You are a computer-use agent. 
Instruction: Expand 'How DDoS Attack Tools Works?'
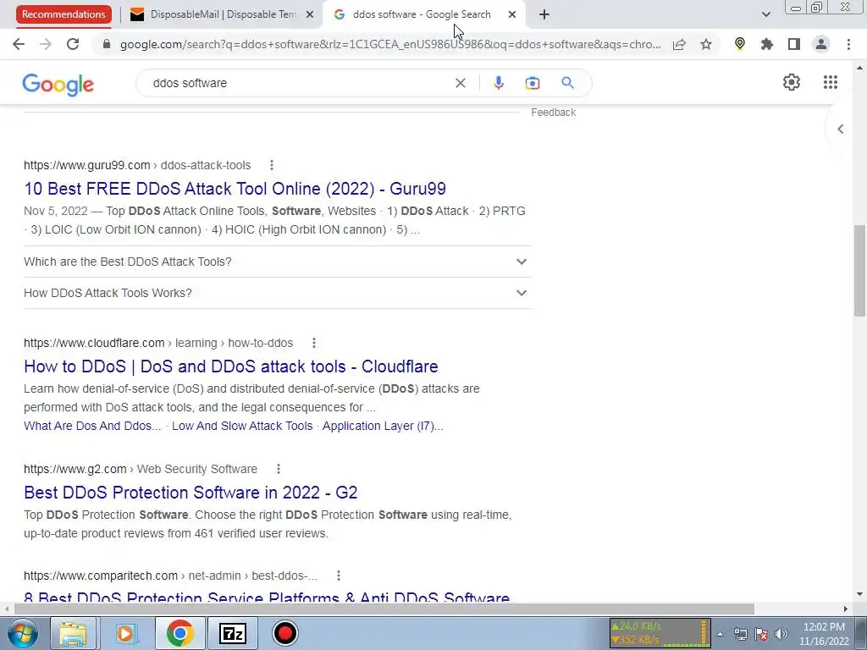coord(277,293)
